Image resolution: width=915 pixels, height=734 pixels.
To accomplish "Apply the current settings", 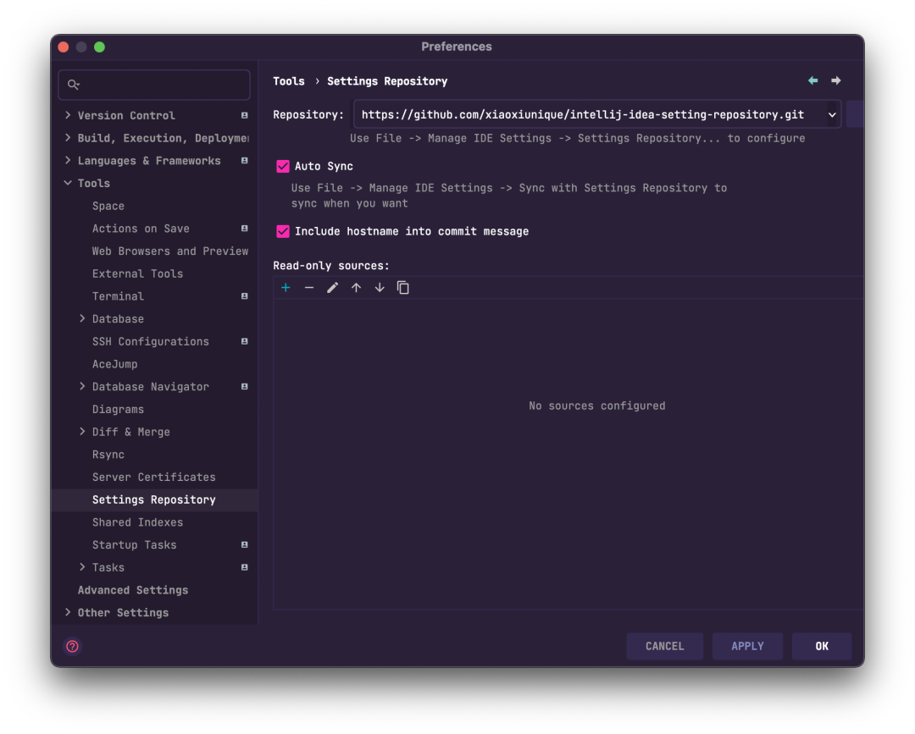I will point(747,646).
